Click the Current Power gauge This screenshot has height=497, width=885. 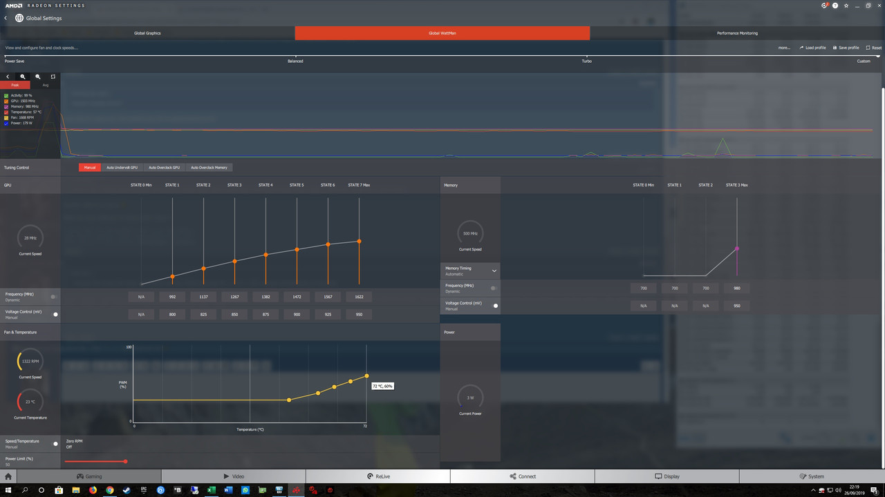click(470, 398)
